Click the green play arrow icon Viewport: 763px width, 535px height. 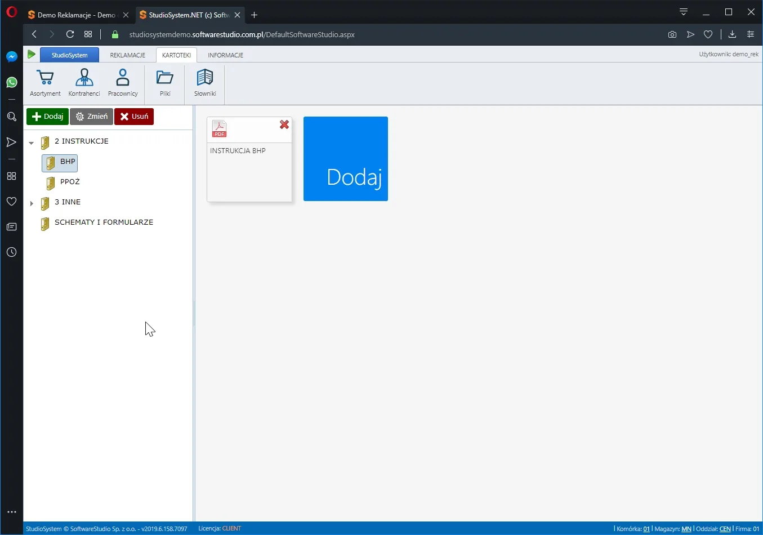tap(32, 55)
